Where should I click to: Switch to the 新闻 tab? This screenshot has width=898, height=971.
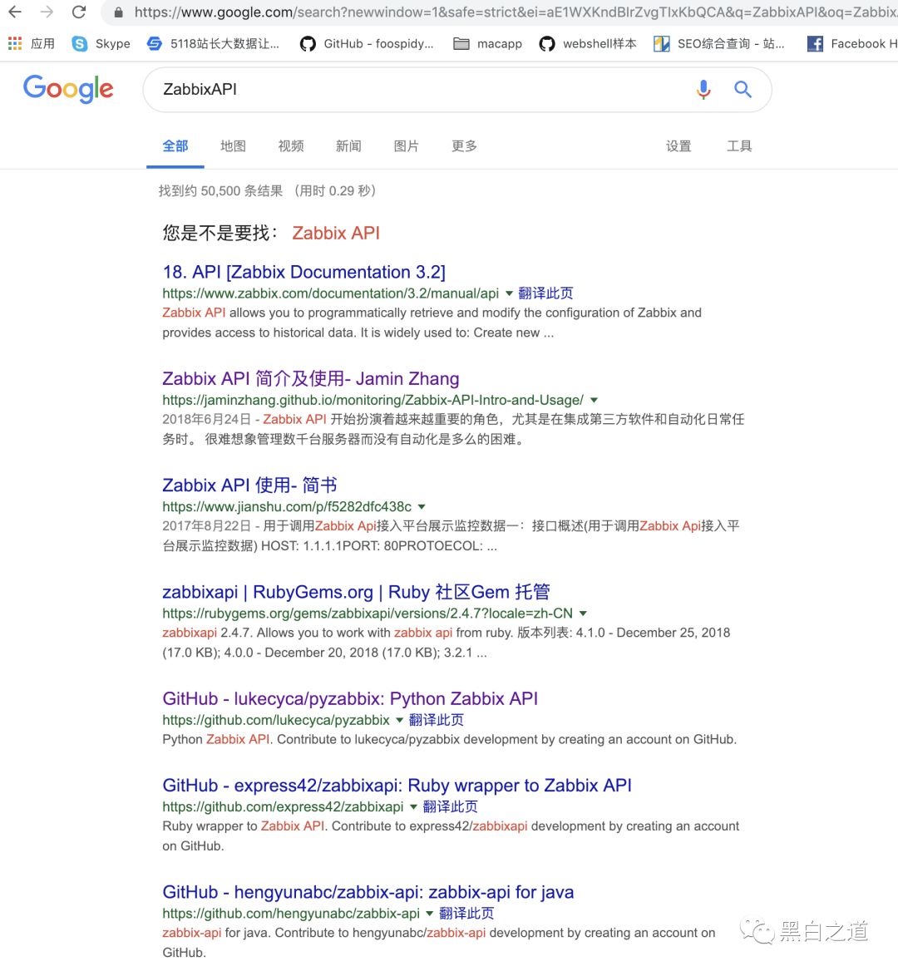pyautogui.click(x=348, y=146)
